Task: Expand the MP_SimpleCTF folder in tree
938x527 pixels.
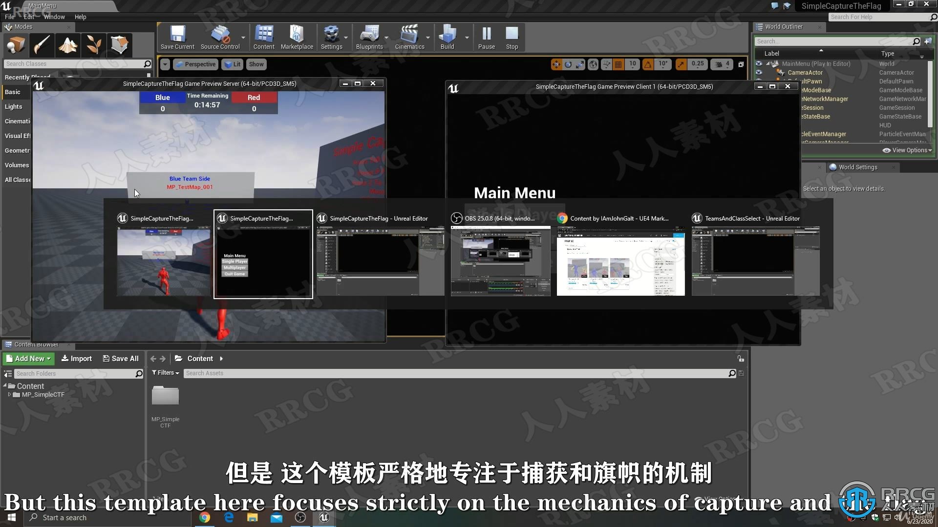Action: click(x=9, y=394)
